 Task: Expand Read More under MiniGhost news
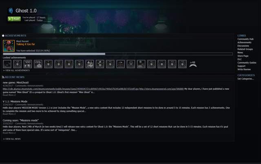click(x=9, y=95)
